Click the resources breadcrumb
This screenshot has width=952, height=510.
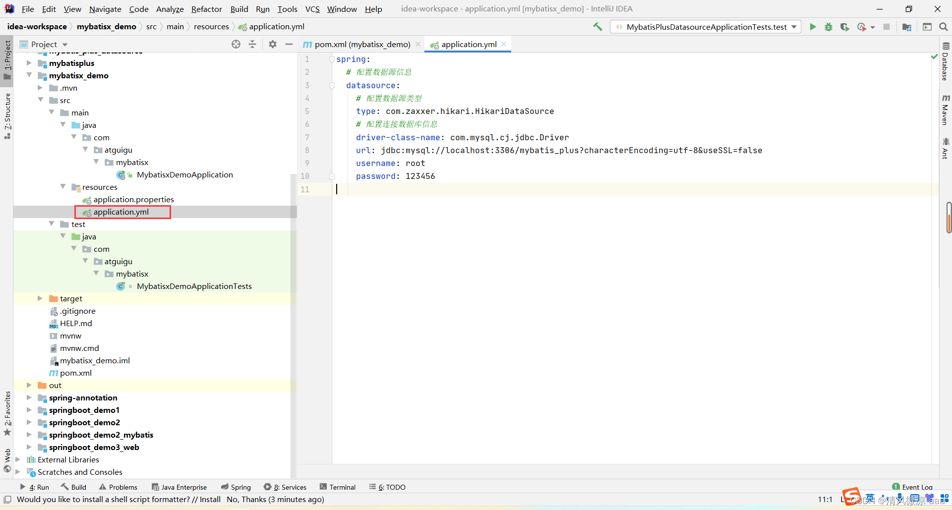point(211,27)
